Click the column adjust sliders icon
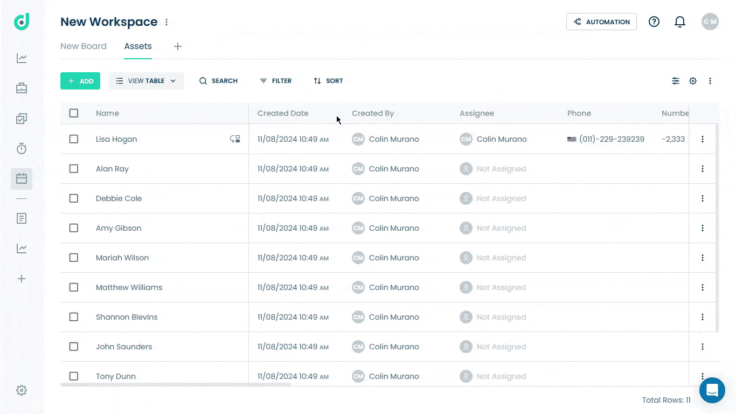736x414 pixels. [676, 81]
